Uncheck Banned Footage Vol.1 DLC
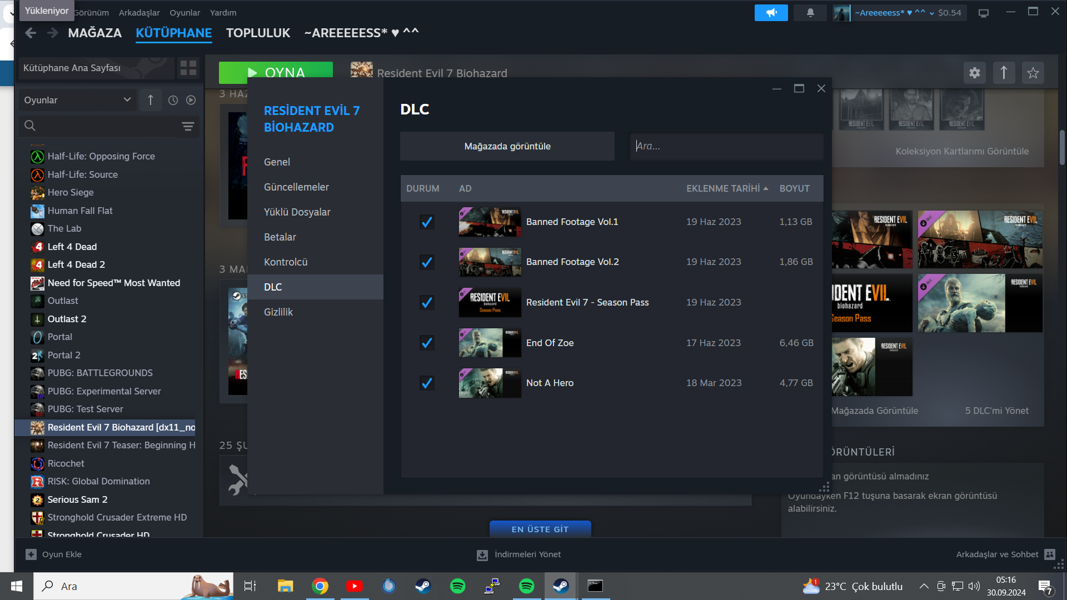 (427, 222)
